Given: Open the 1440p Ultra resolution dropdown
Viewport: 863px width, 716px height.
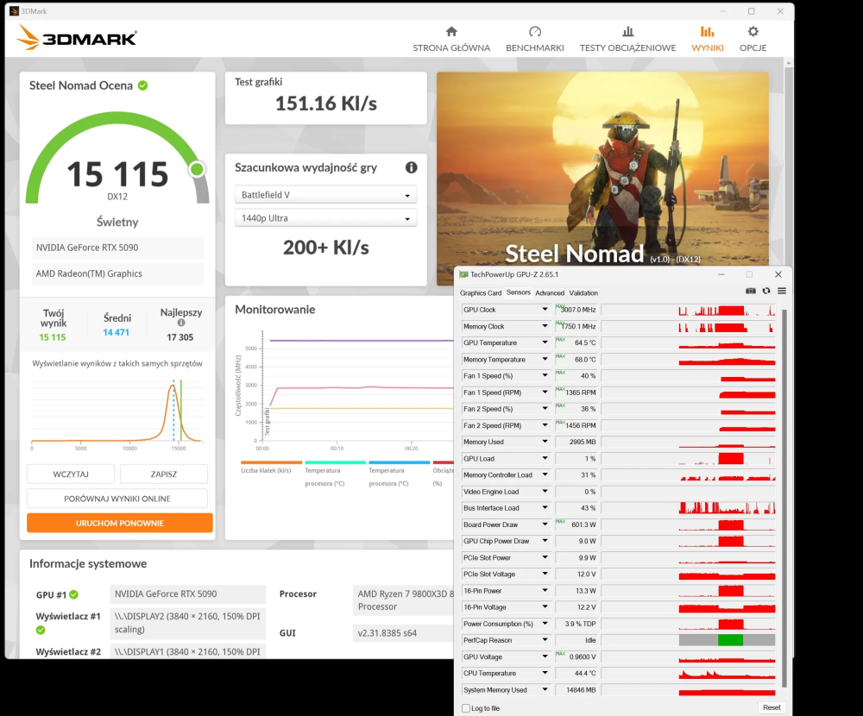Looking at the screenshot, I should tap(325, 218).
